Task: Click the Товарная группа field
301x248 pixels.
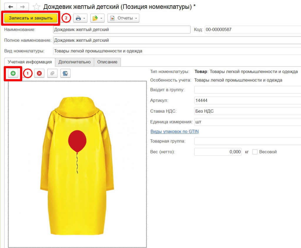Action: 248,141
